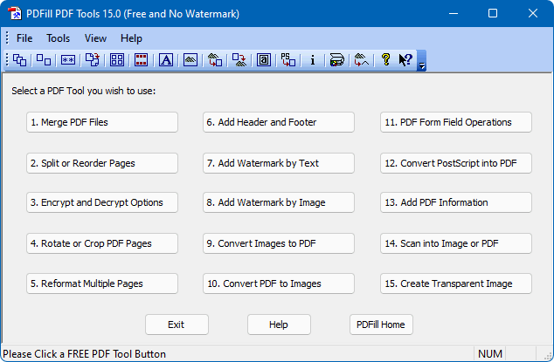The width and height of the screenshot is (554, 362).
Task: Open the File menu
Action: 24,38
